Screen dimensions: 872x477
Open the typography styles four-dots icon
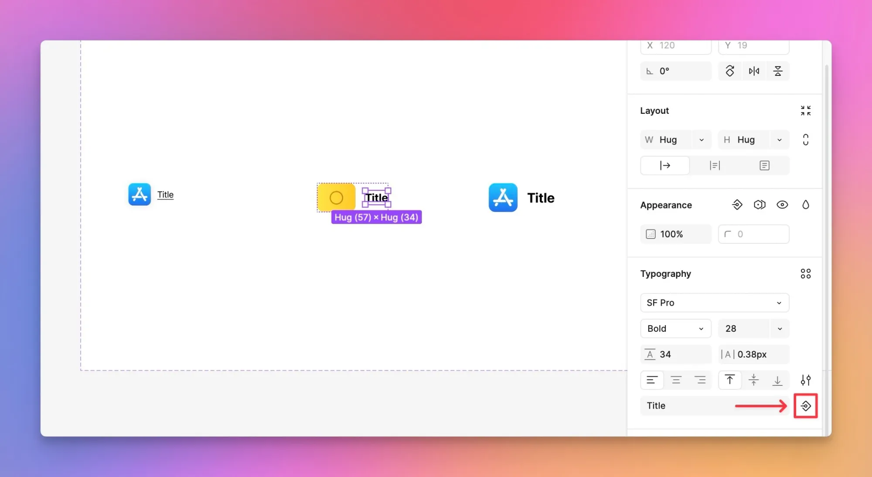click(x=805, y=274)
